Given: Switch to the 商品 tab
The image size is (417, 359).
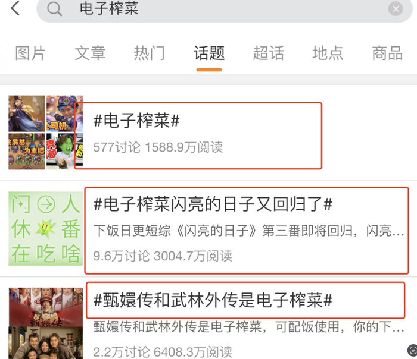Looking at the screenshot, I should (387, 53).
